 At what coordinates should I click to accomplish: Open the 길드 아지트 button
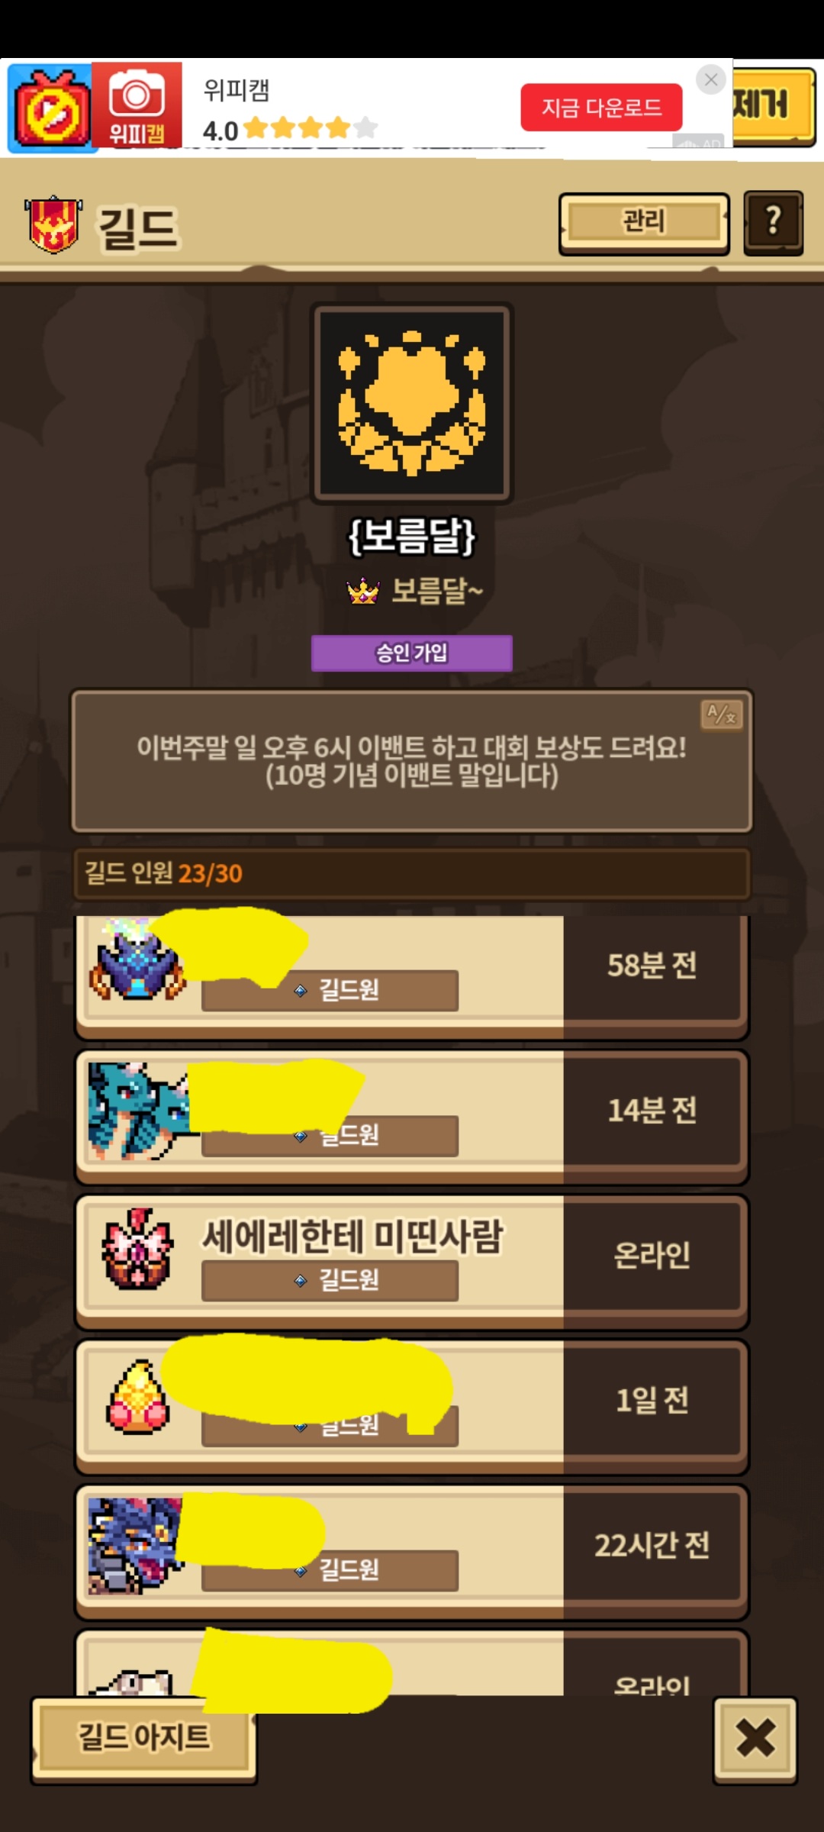point(144,1739)
